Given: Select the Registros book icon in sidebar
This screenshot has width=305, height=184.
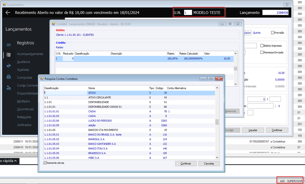Looking at the screenshot, I should click(8, 55).
